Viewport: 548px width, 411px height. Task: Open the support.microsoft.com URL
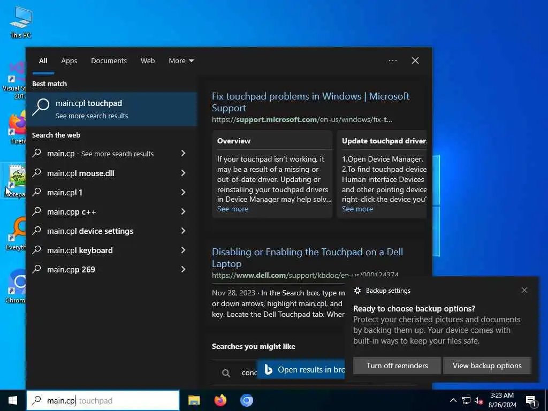pyautogui.click(x=302, y=119)
